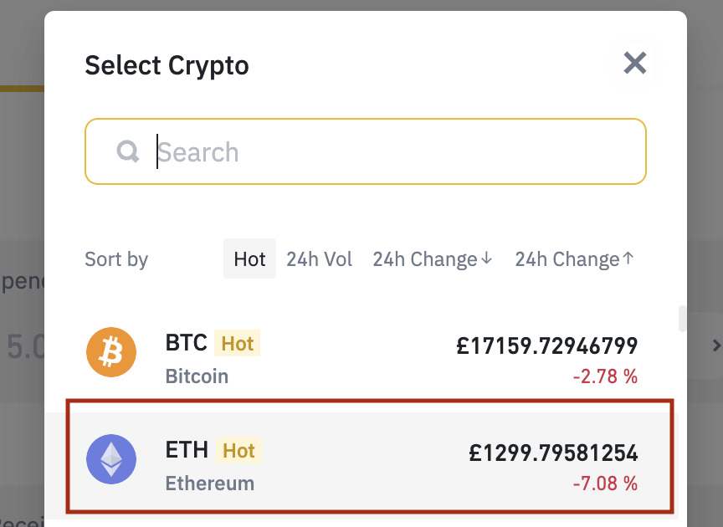This screenshot has width=723, height=527.
Task: Click the chevron arrow behind the dialog
Action: coord(715,345)
